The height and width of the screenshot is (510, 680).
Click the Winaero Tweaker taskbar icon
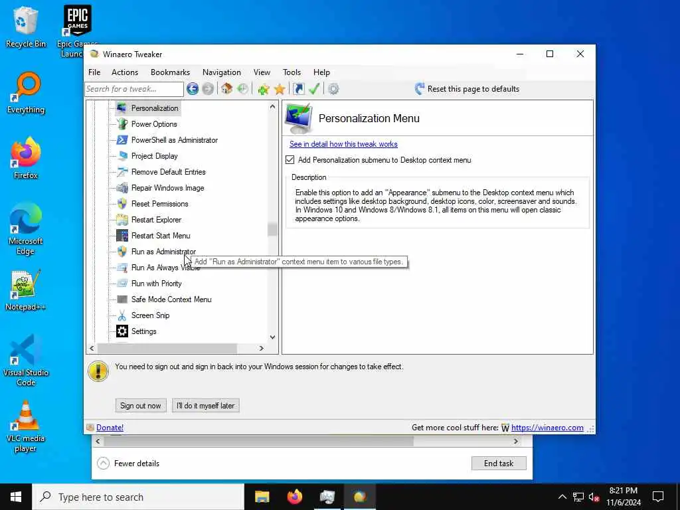[x=359, y=497]
